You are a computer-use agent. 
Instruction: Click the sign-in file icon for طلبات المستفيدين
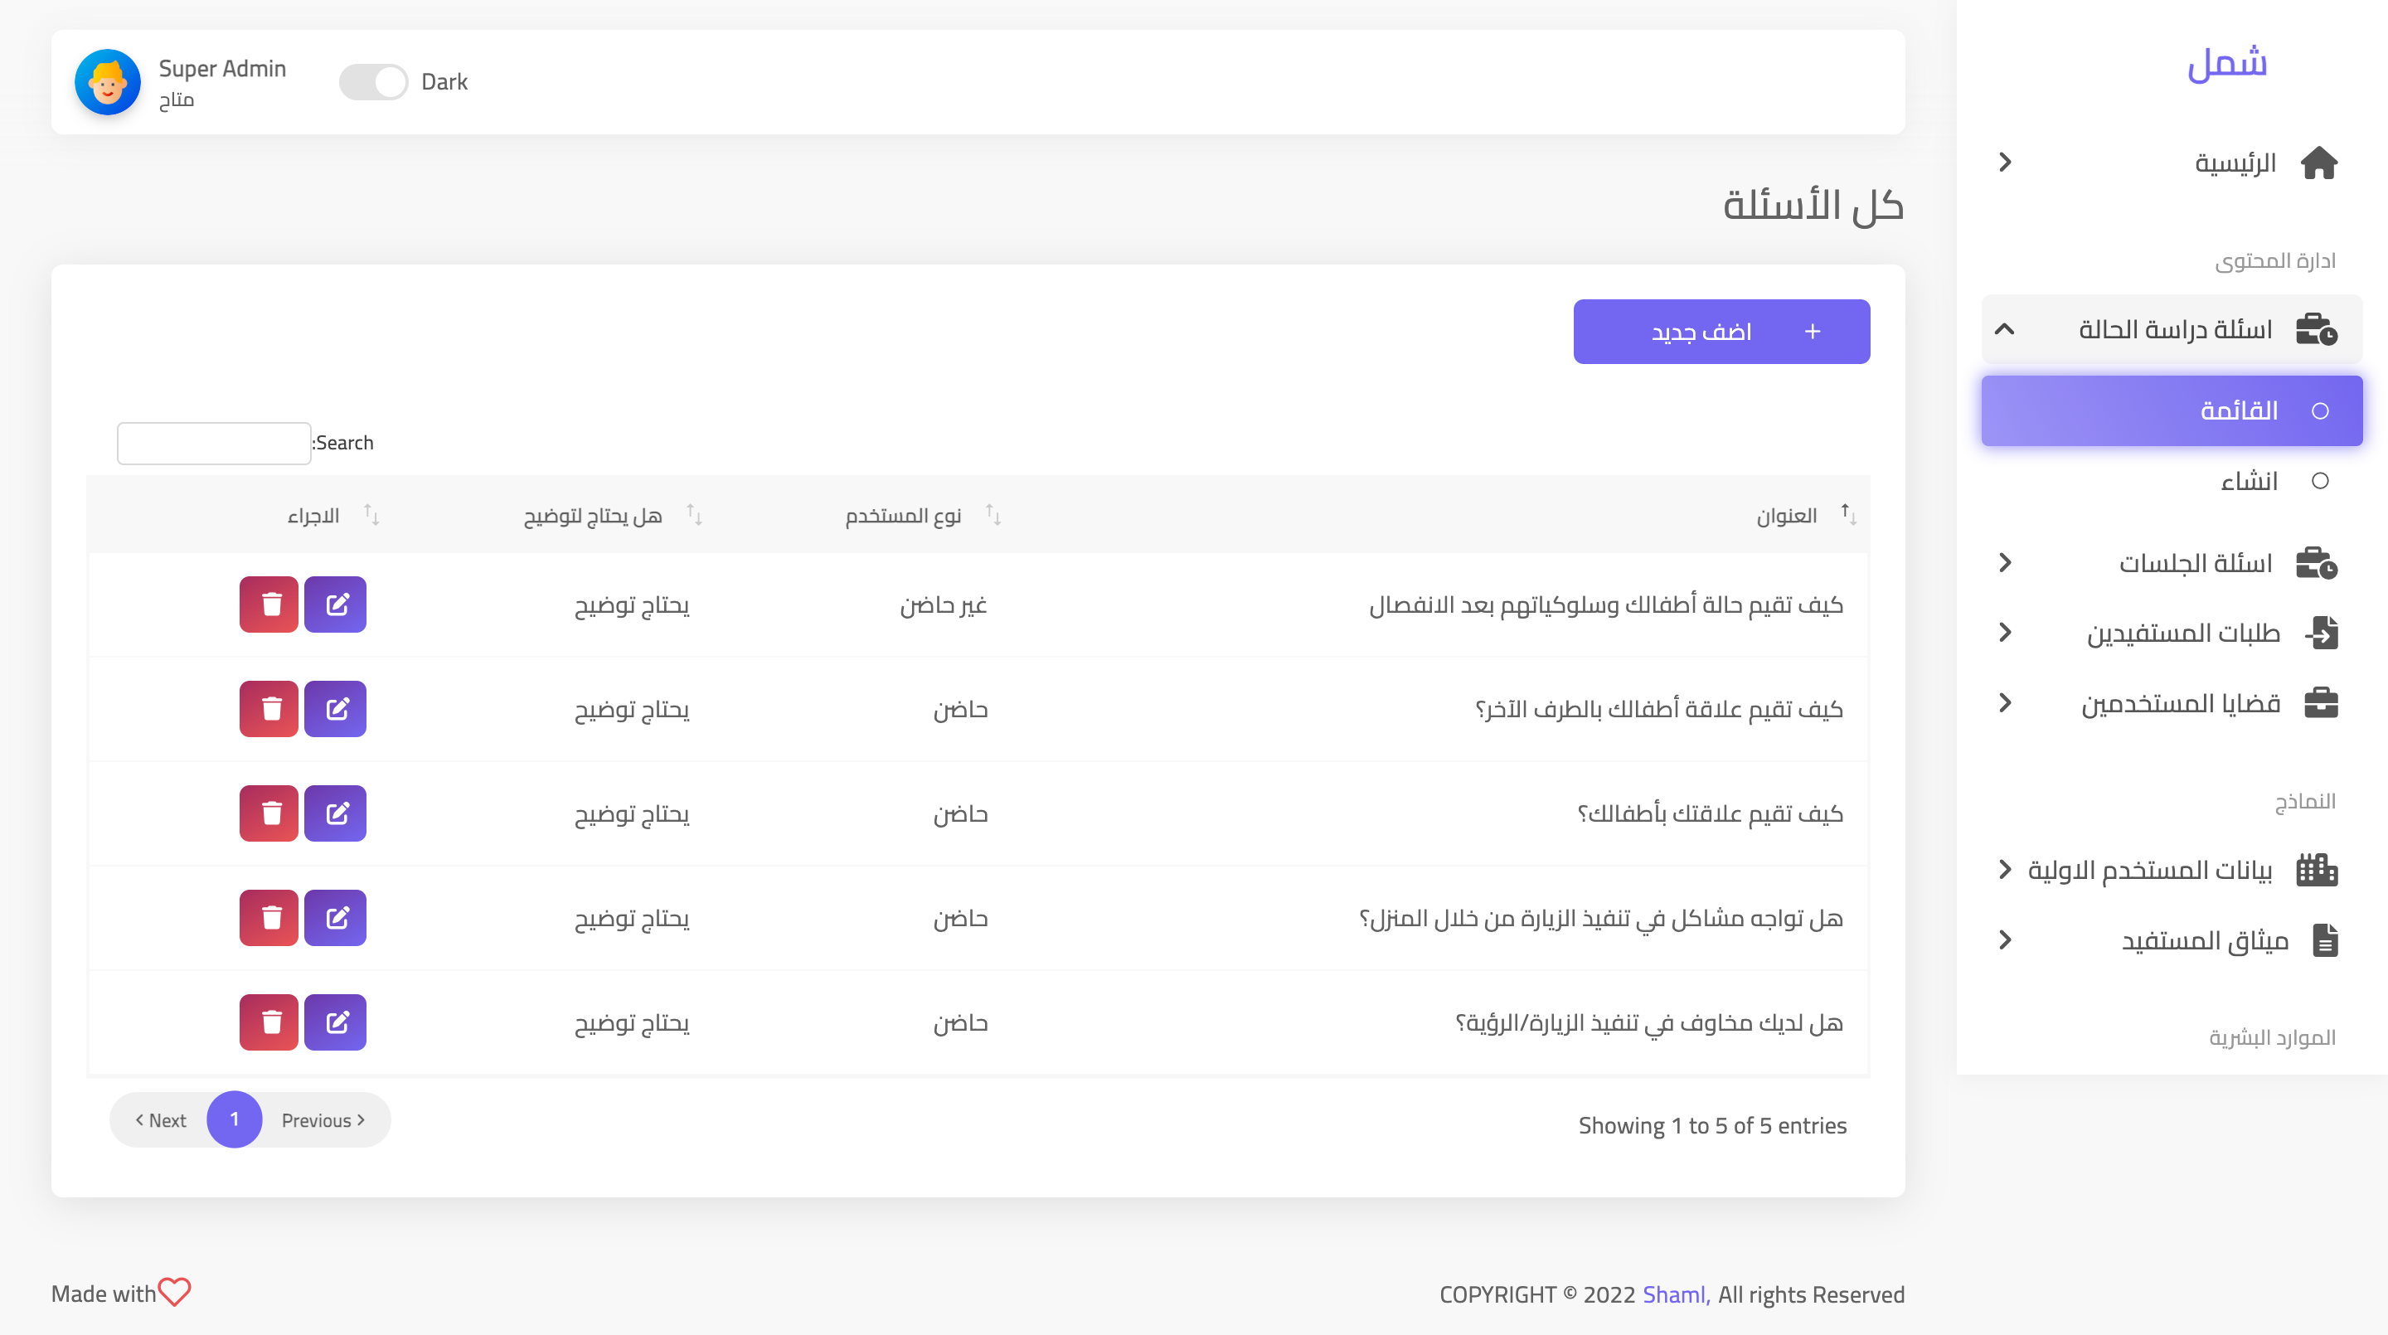pyautogui.click(x=2322, y=633)
